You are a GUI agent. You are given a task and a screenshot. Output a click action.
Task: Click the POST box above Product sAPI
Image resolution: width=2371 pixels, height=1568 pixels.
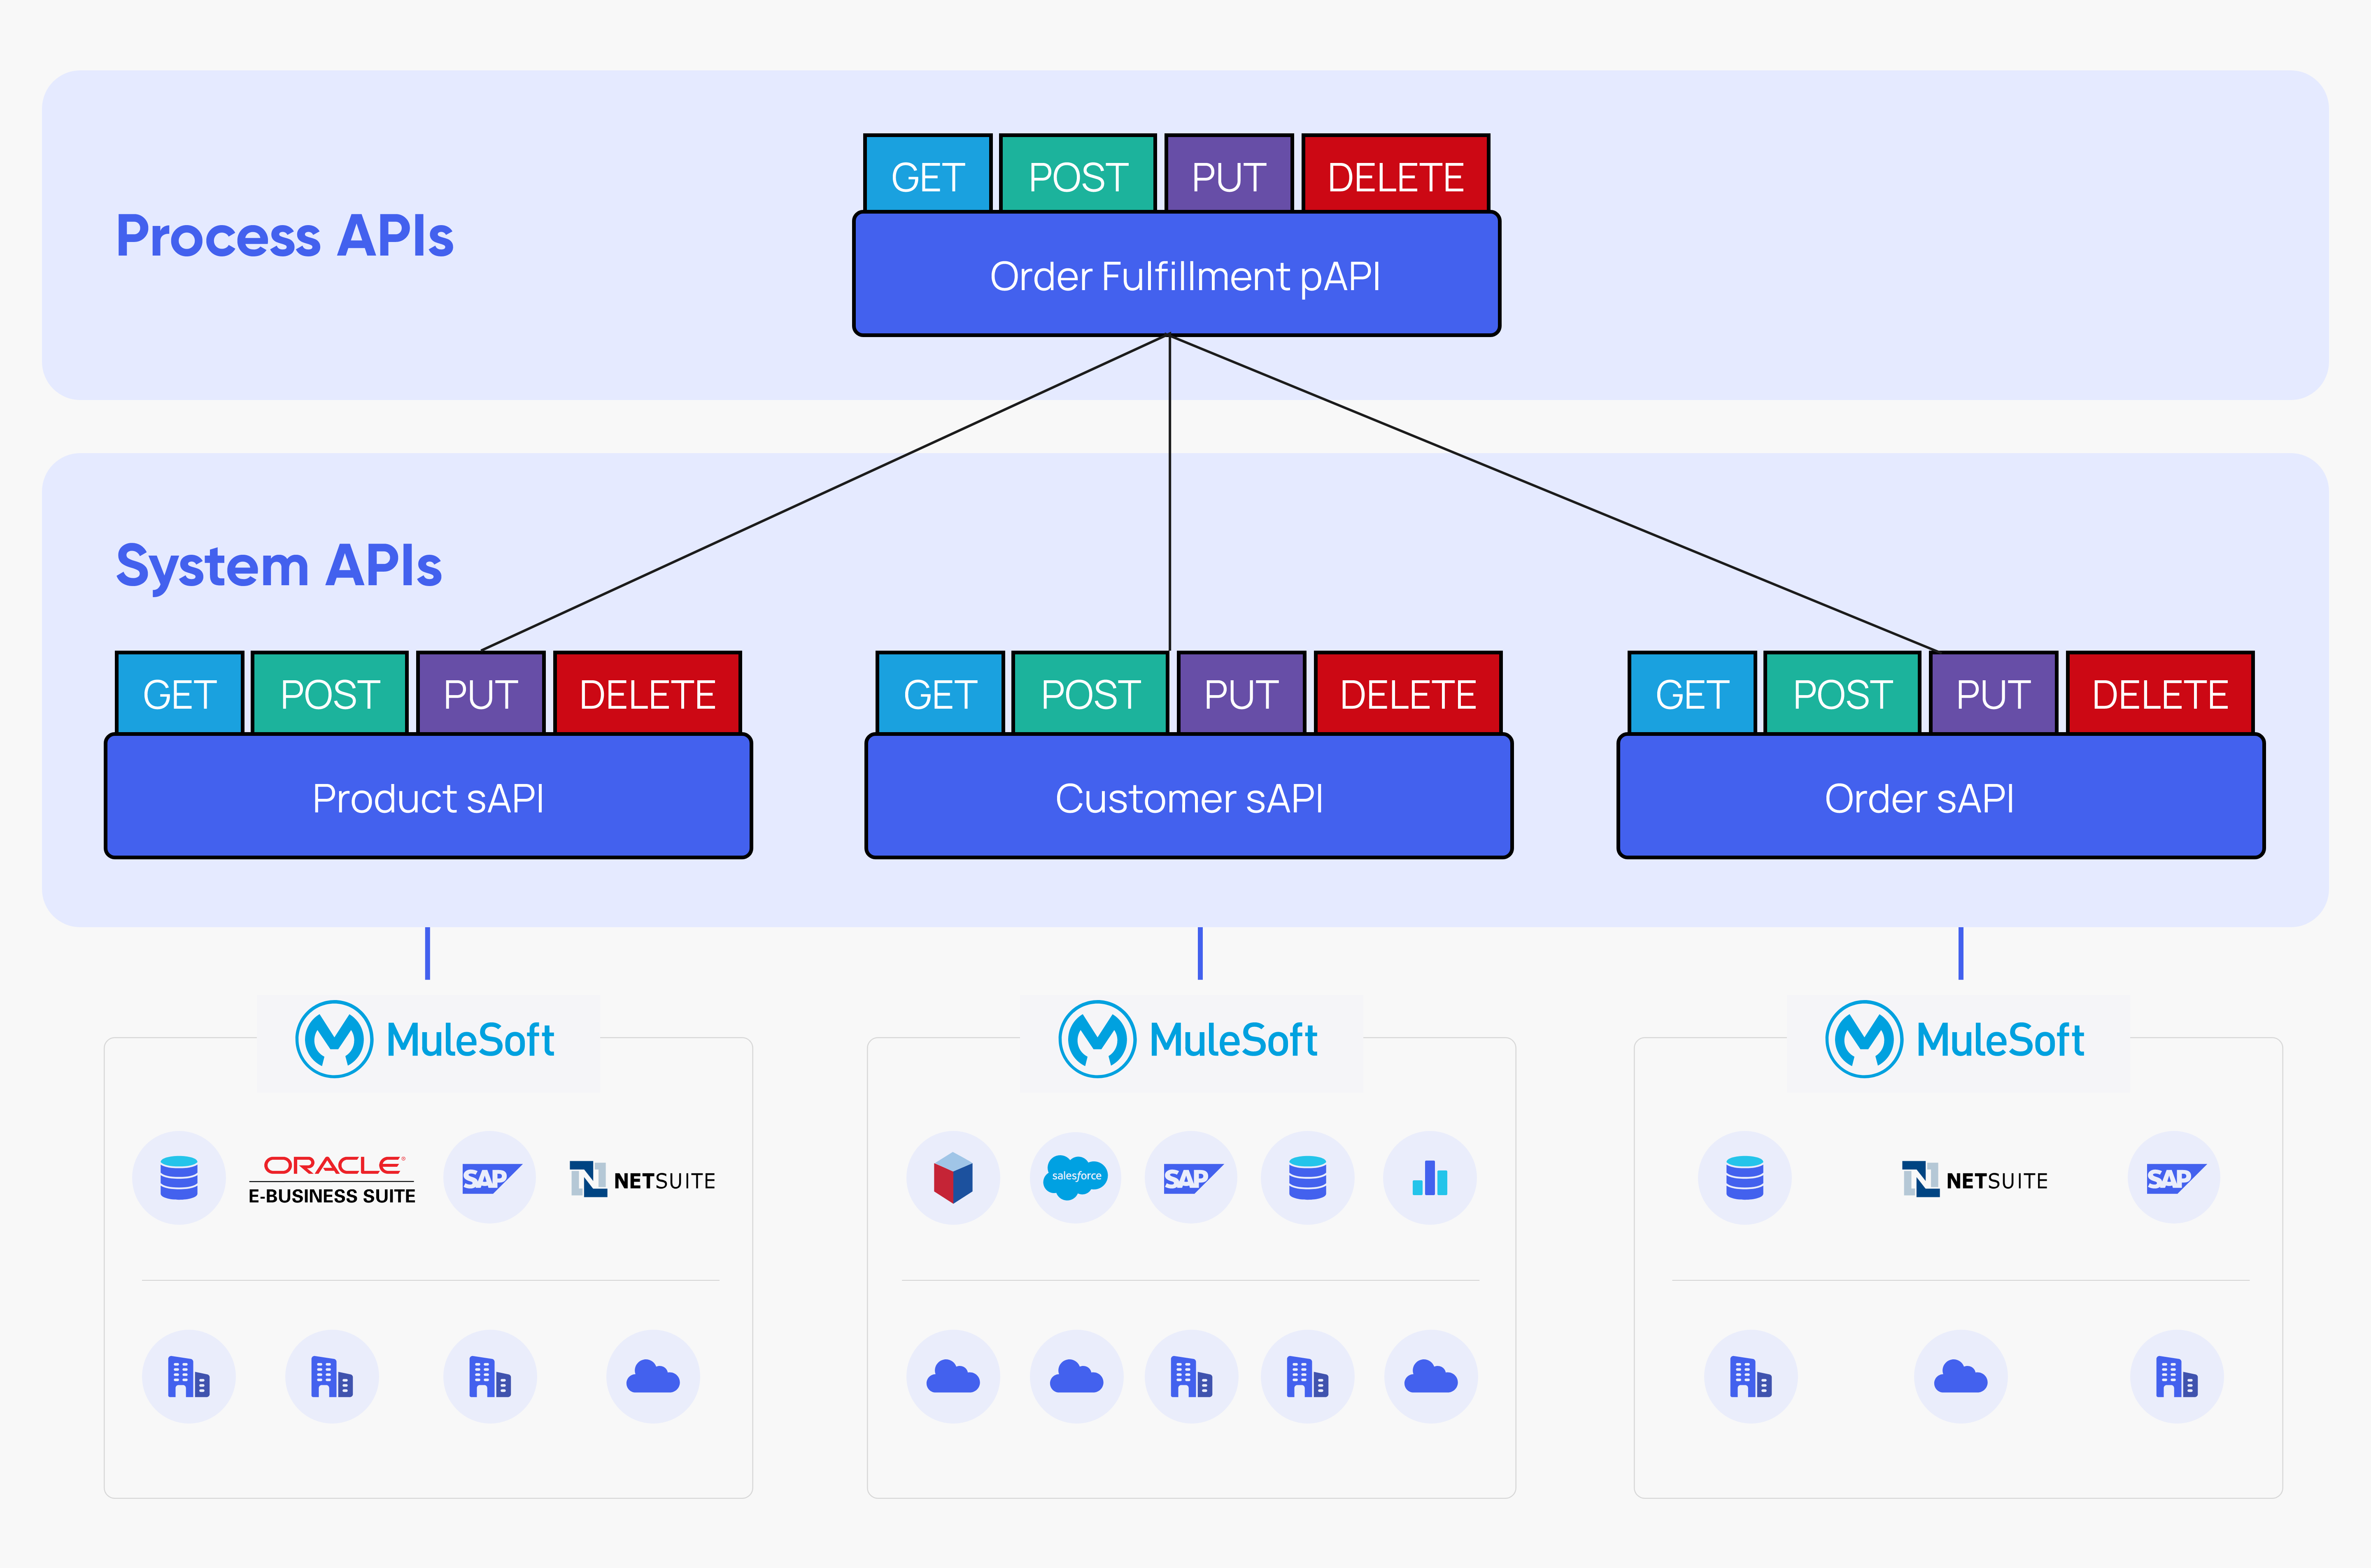click(x=330, y=693)
